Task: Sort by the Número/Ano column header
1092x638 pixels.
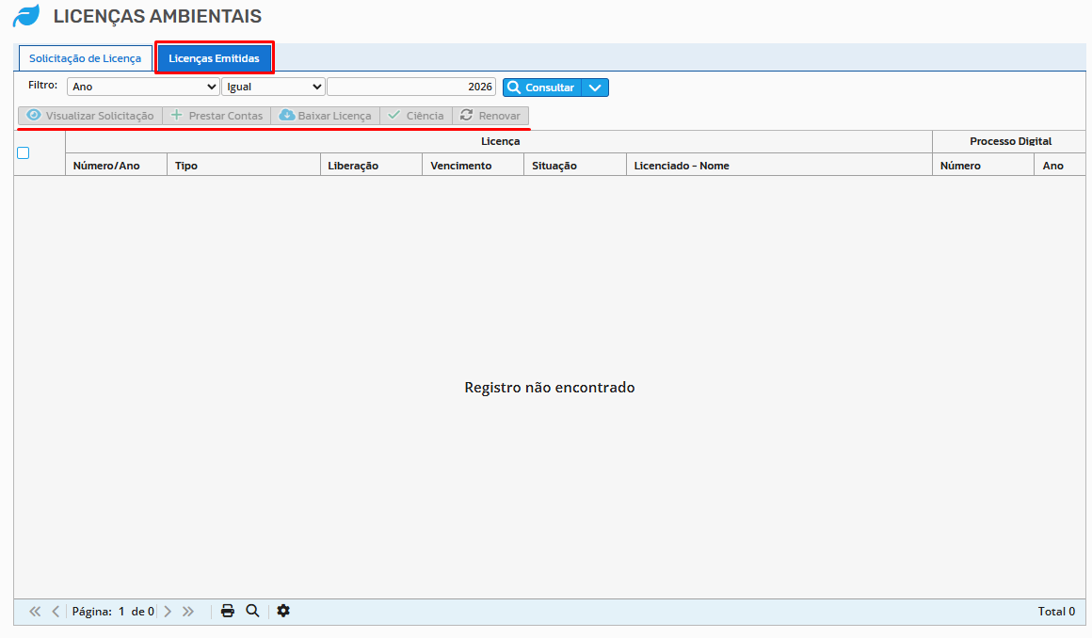Action: click(116, 165)
